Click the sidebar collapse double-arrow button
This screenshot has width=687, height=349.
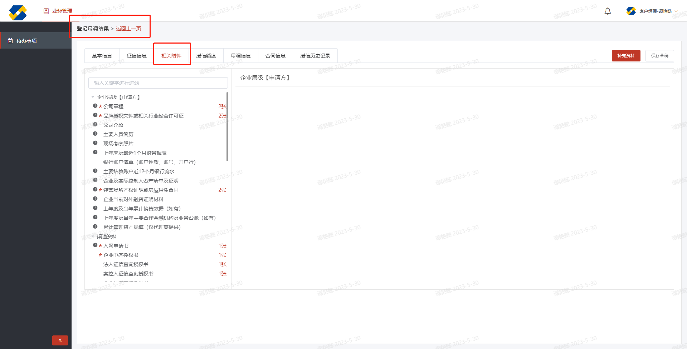point(60,340)
